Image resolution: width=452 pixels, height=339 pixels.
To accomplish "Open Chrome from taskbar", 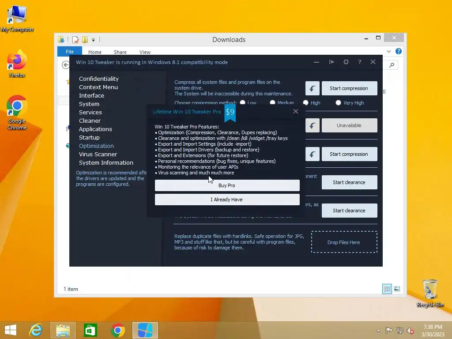I will point(117,330).
